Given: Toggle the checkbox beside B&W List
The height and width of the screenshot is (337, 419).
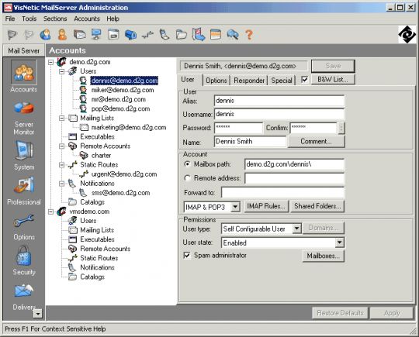Looking at the screenshot, I should 304,80.
